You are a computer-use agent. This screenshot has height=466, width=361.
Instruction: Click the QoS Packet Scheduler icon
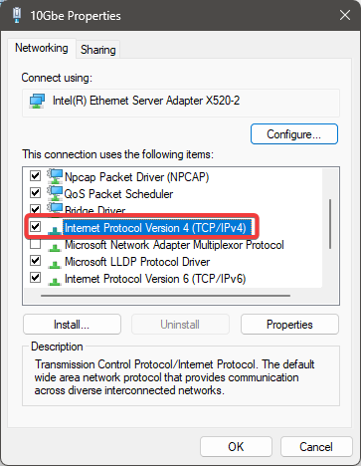click(55, 193)
